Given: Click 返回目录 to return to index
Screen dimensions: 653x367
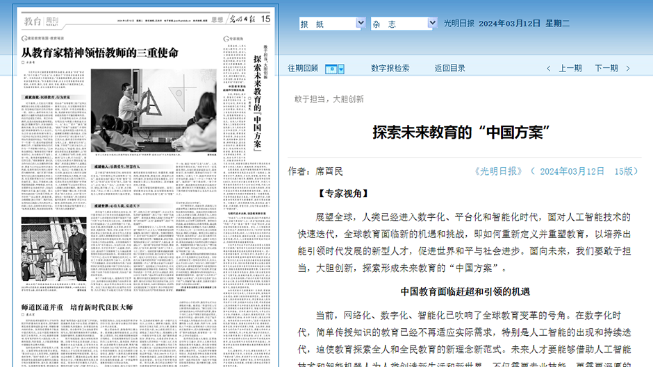Looking at the screenshot, I should 449,68.
